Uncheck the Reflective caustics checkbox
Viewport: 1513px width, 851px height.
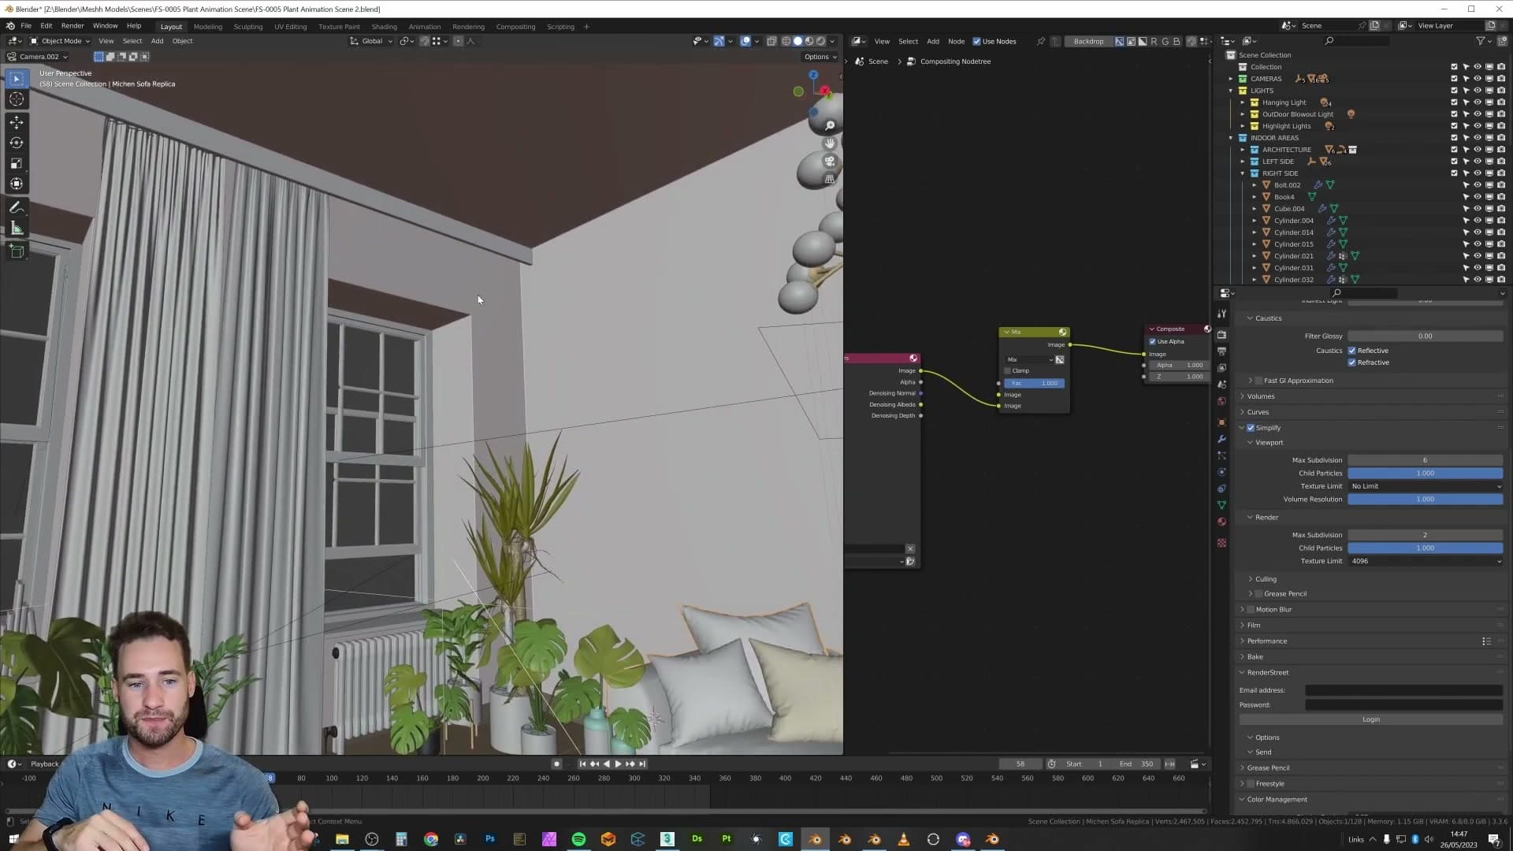coord(1352,351)
